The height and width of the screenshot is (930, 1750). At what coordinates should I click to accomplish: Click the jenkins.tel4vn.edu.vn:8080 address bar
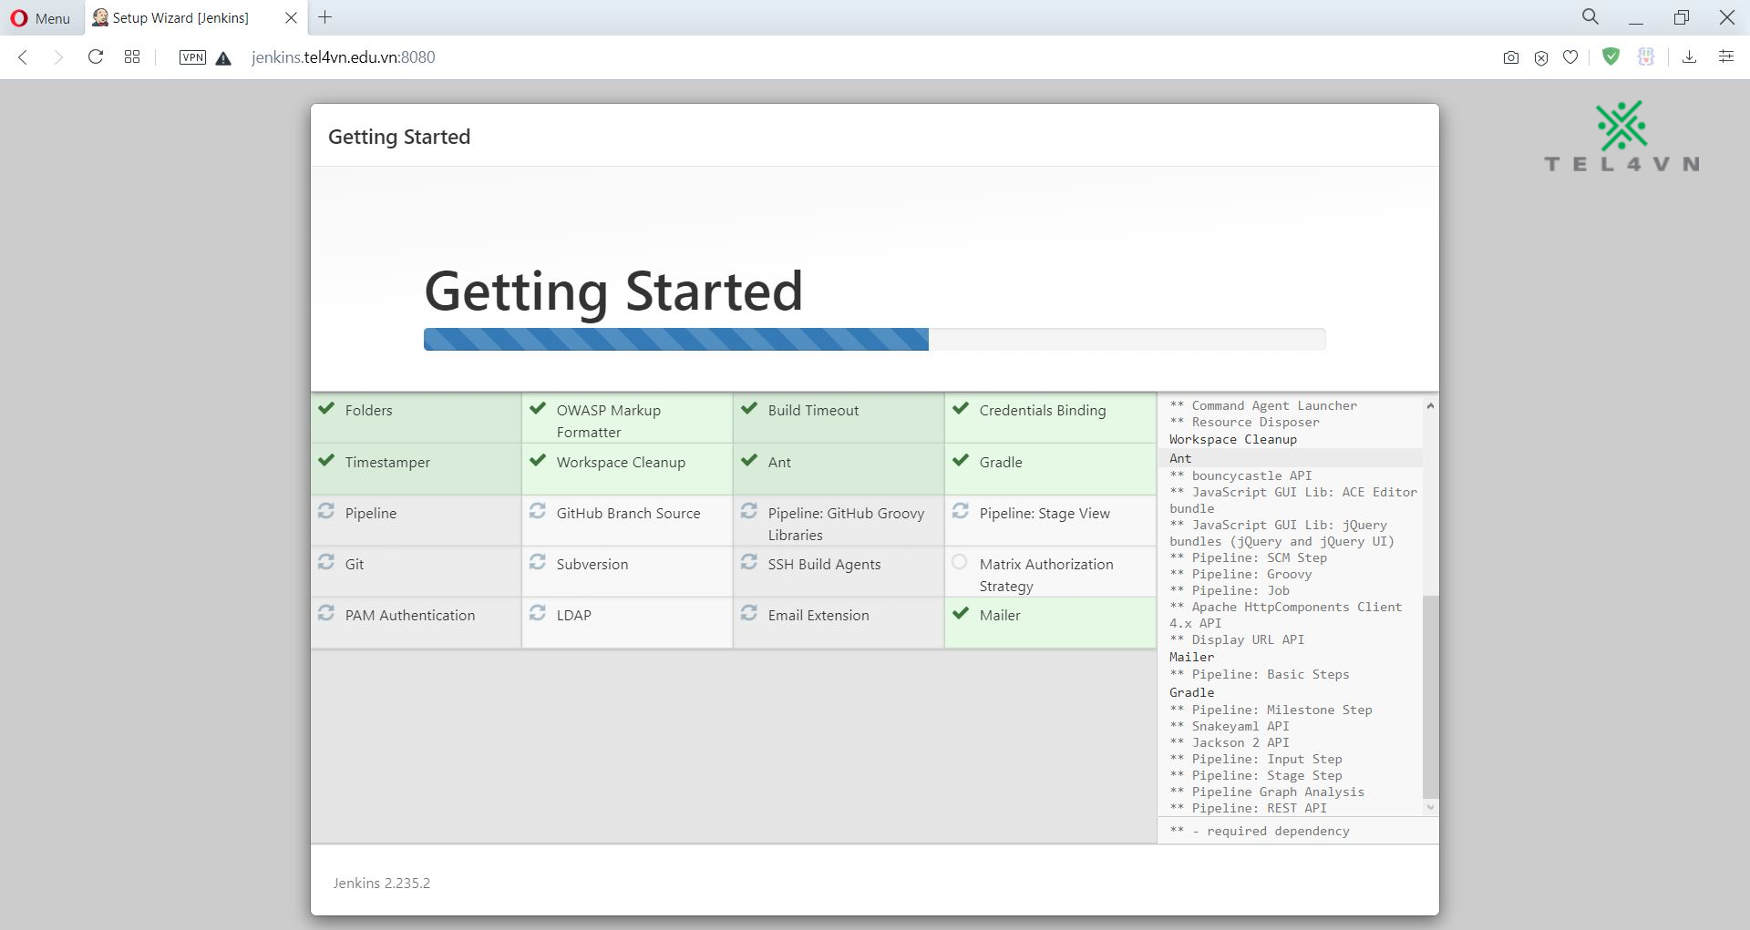(344, 57)
